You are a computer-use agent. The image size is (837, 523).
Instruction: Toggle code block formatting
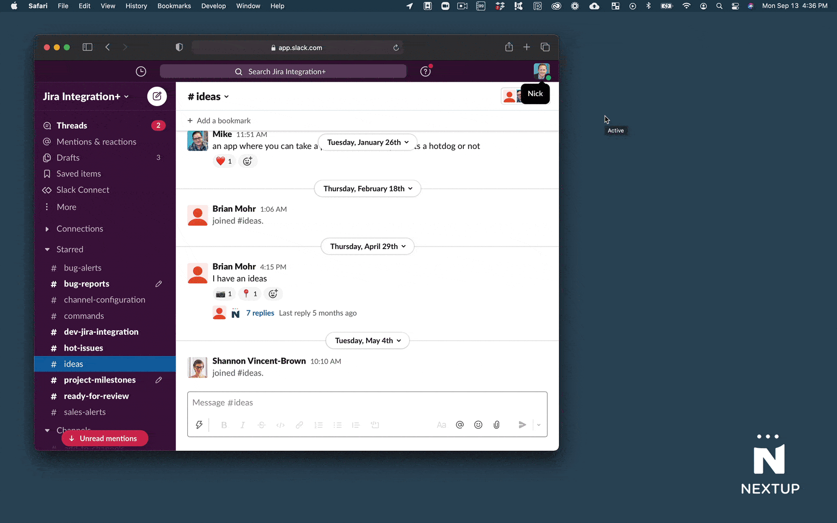pos(375,425)
